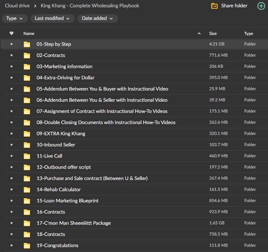Expand the Last modified filter dropdown
This screenshot has width=268, height=252.
coord(52,19)
